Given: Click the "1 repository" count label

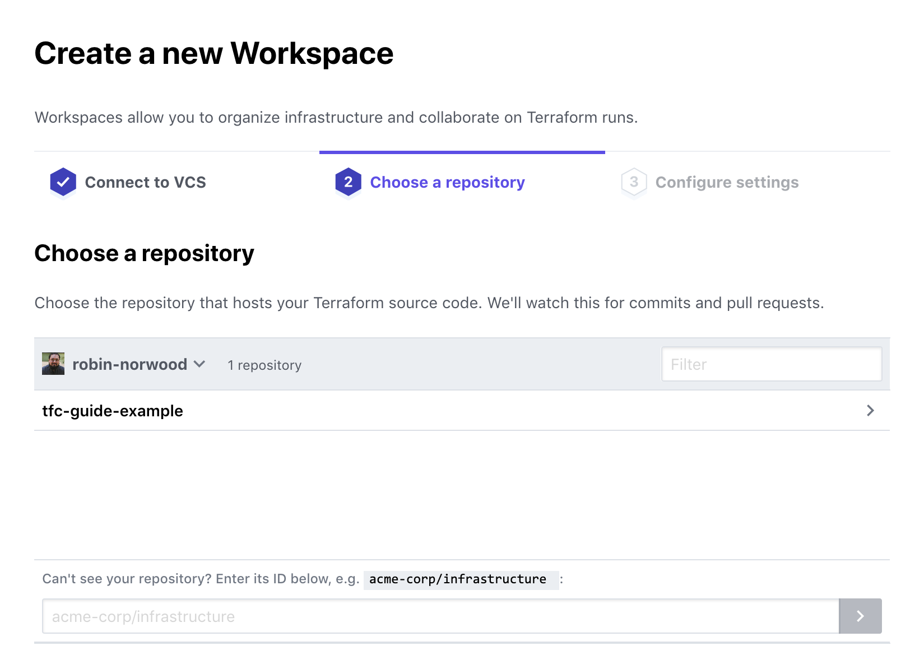Looking at the screenshot, I should pos(264,365).
